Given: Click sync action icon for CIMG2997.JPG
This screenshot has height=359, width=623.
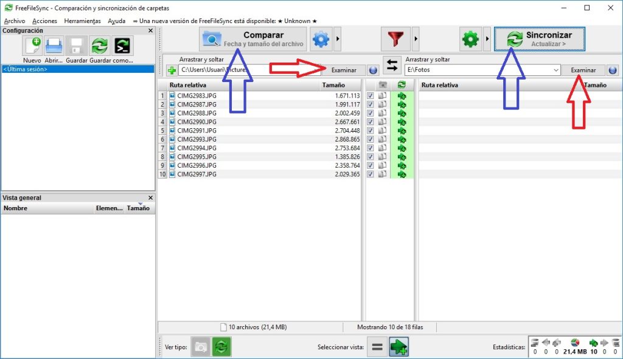Looking at the screenshot, I should (x=402, y=174).
